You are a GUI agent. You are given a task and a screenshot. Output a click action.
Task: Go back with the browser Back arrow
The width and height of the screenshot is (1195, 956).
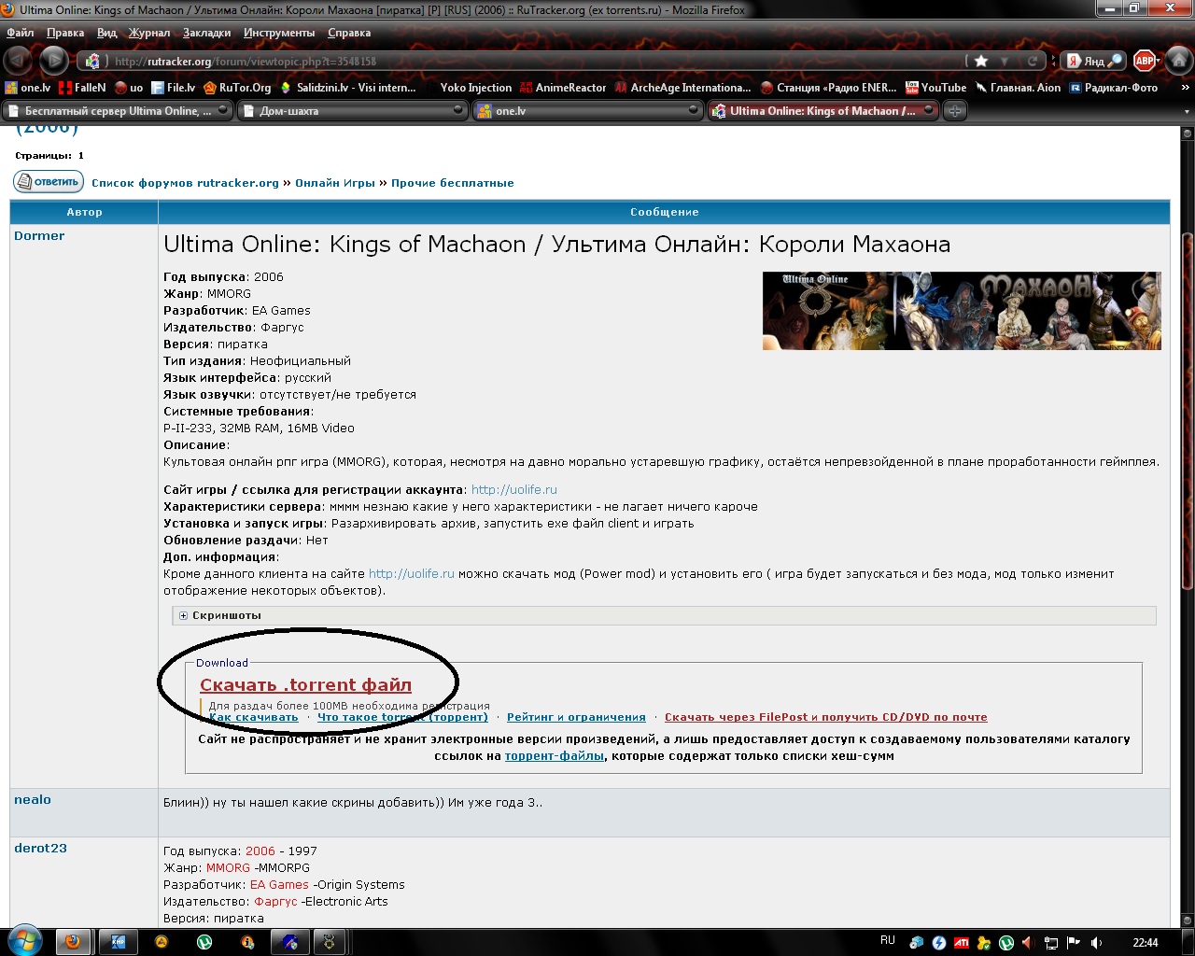click(18, 61)
